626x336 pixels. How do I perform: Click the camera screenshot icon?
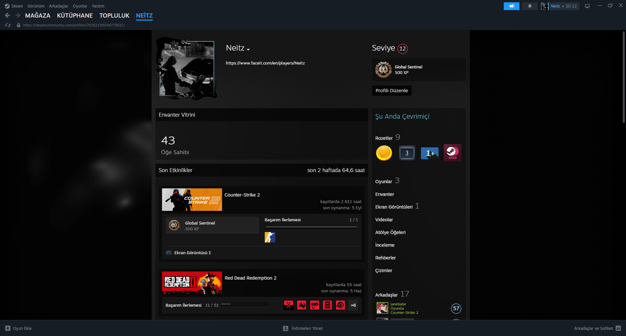(169, 253)
